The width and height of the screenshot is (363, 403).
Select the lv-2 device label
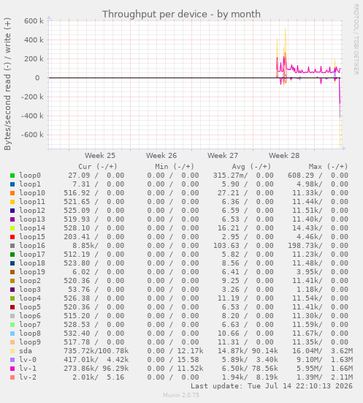[28, 377]
